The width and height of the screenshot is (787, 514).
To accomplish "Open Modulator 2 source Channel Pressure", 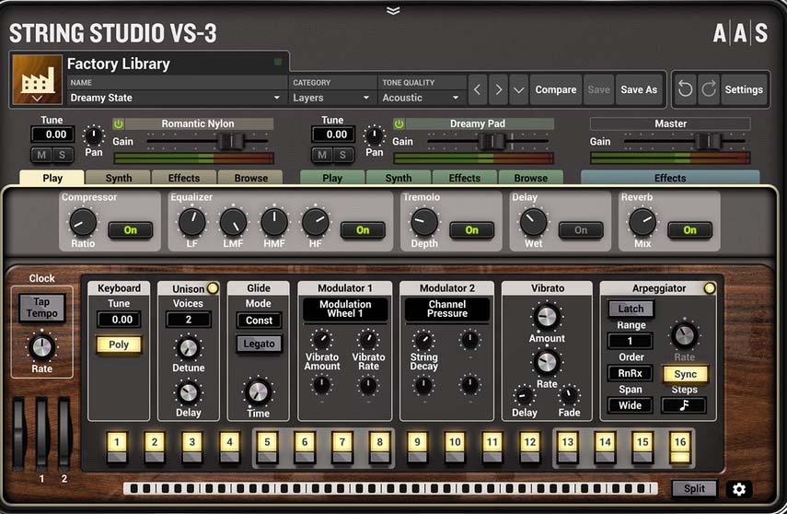I will 446,309.
